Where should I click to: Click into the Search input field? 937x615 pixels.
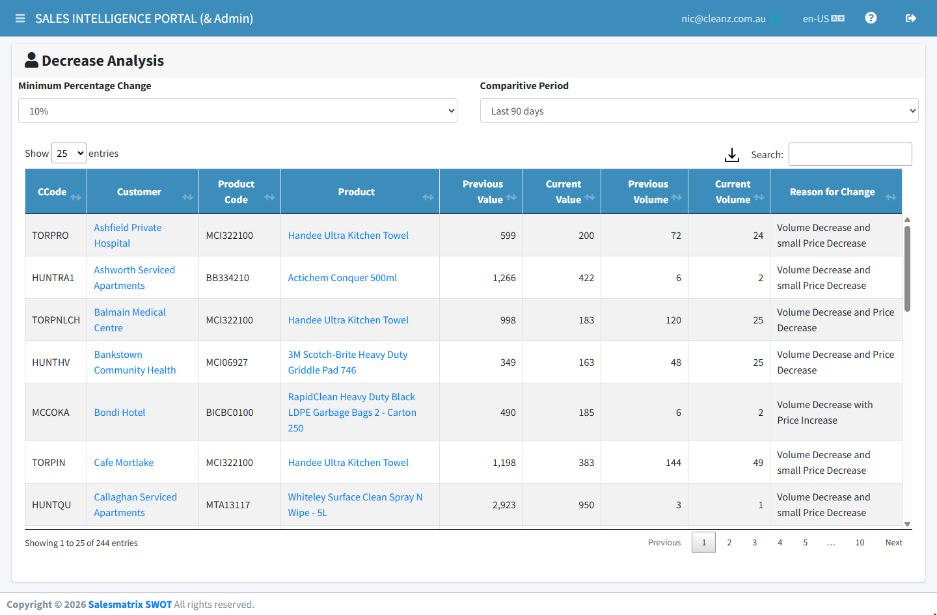(850, 154)
